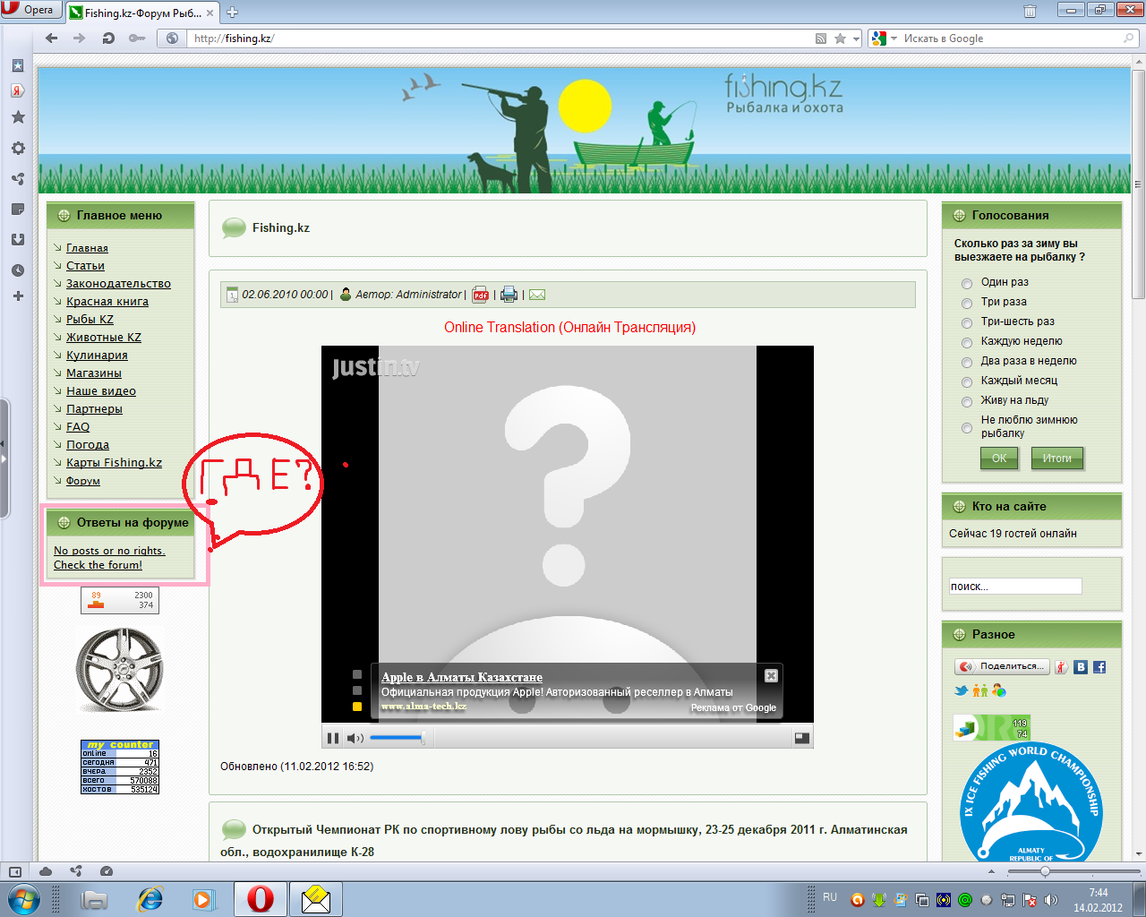Open the History clock panel in sidebar
Image resolution: width=1146 pixels, height=917 pixels.
point(18,270)
